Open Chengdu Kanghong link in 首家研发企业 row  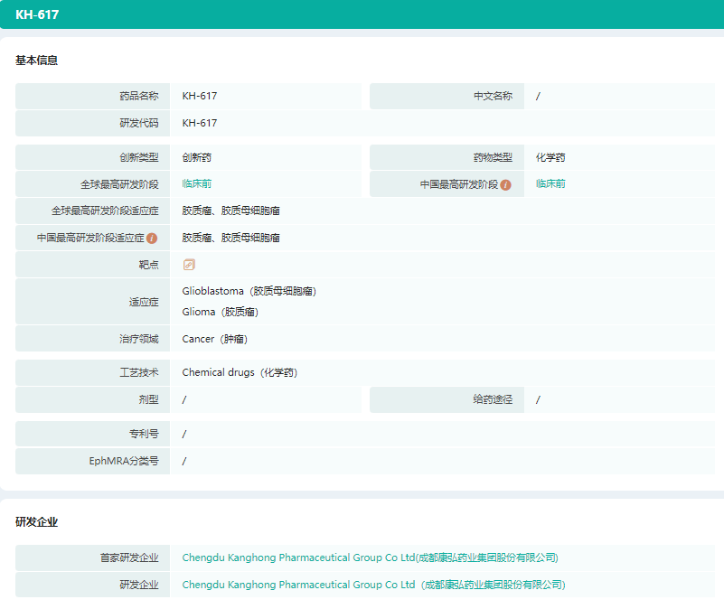(370, 557)
